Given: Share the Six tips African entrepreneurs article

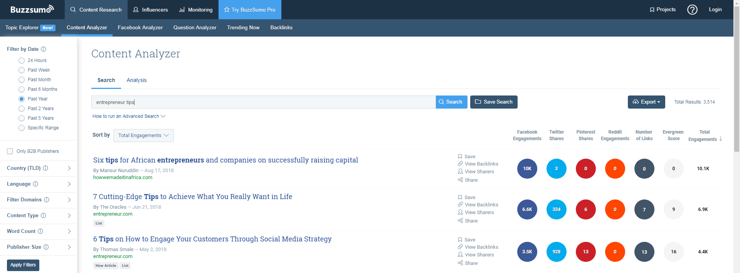Looking at the screenshot, I should [468, 180].
